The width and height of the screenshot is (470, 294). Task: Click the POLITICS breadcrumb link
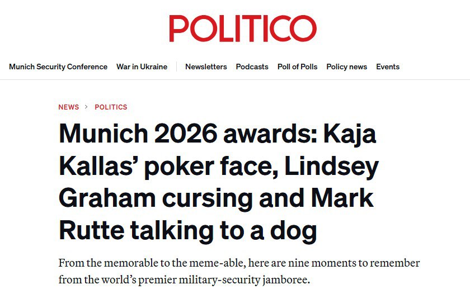tap(111, 107)
